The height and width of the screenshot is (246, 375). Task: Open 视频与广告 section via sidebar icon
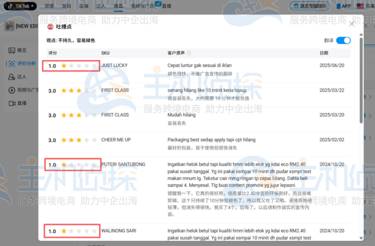click(x=11, y=90)
